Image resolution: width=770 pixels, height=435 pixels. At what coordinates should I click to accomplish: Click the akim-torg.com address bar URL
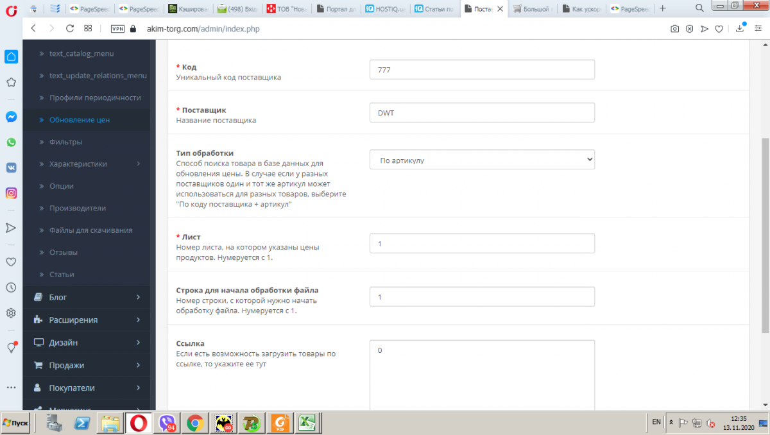[x=203, y=29]
